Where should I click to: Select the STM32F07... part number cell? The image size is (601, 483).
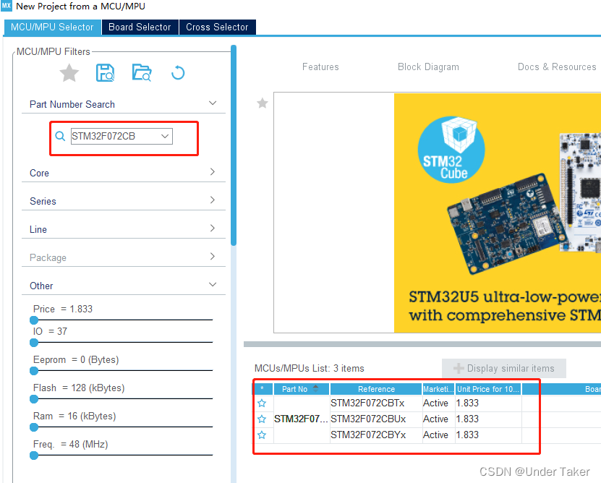click(302, 419)
